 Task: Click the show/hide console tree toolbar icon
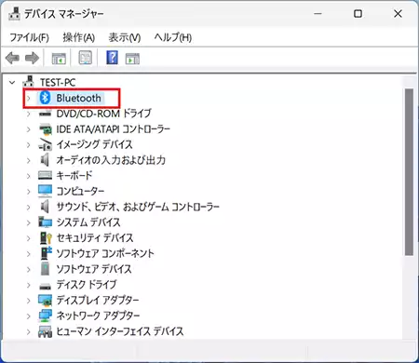(59, 58)
